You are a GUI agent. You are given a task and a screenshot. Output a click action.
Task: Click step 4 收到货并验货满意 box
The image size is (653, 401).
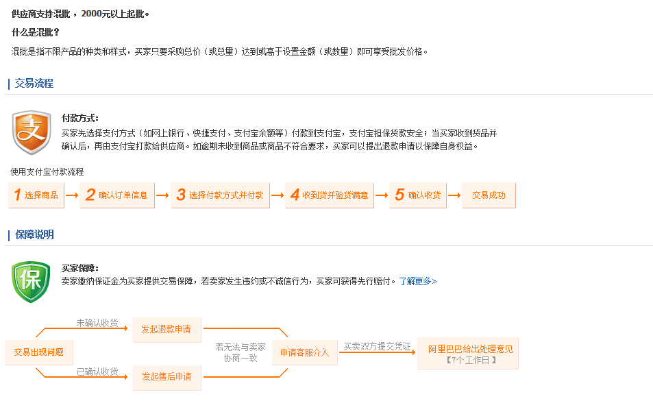tap(329, 195)
